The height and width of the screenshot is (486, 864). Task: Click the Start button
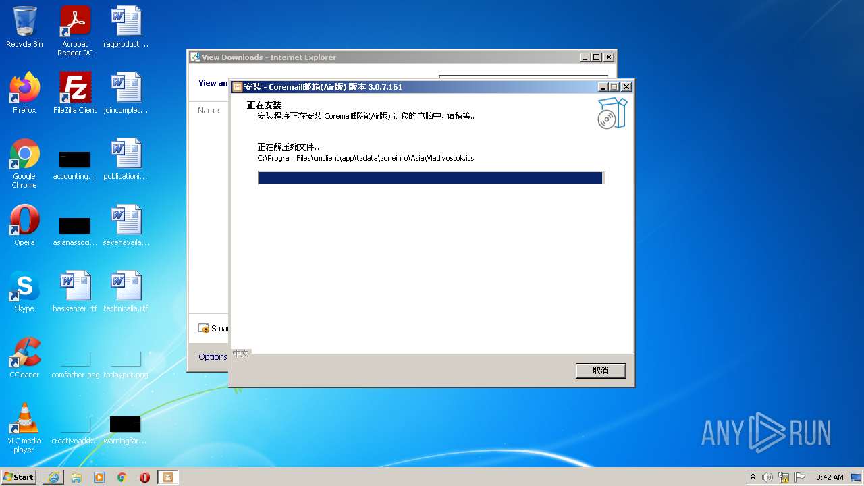(19, 477)
